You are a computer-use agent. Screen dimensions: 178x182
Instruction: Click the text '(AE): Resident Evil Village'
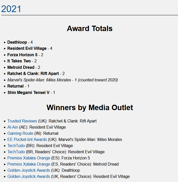tap(42, 127)
